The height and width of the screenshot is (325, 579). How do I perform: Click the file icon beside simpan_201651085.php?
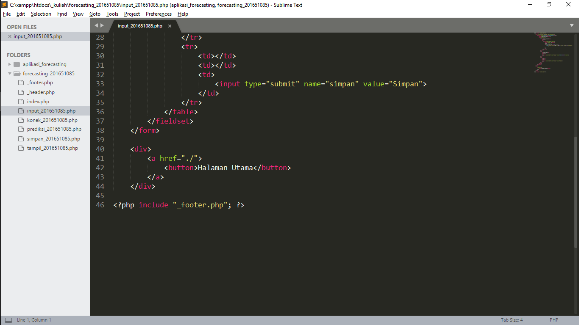click(21, 138)
